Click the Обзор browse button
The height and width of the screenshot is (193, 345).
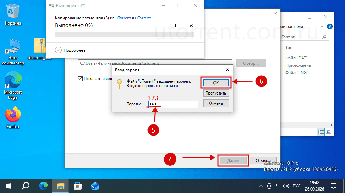point(250,63)
